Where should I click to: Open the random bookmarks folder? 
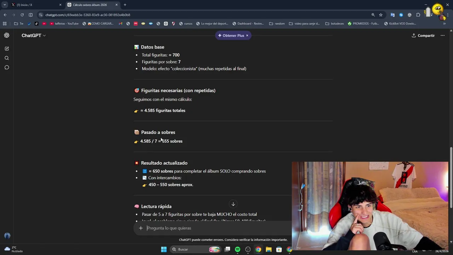[x=277, y=24]
